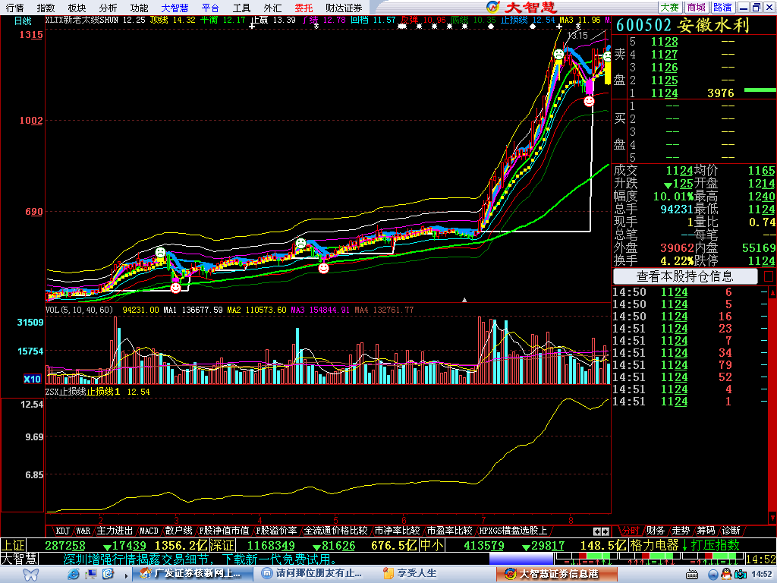Click the small gray triangle marker under the main chart
Image resolution: width=777 pixels, height=583 pixels.
[464, 300]
